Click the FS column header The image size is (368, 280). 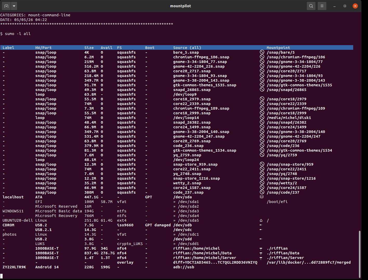(119, 47)
